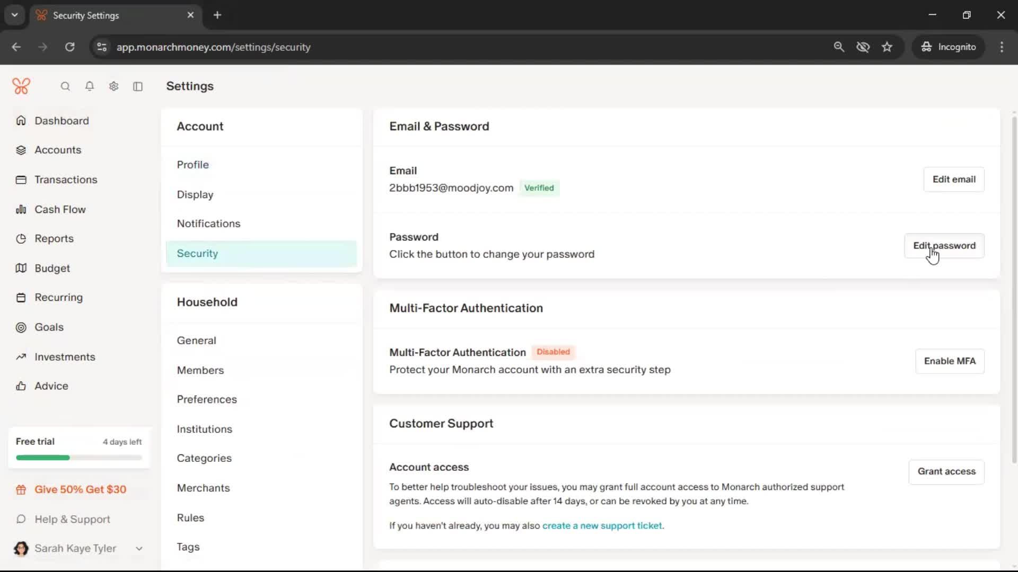Click the browser address bar URL
The height and width of the screenshot is (572, 1018).
click(213, 47)
